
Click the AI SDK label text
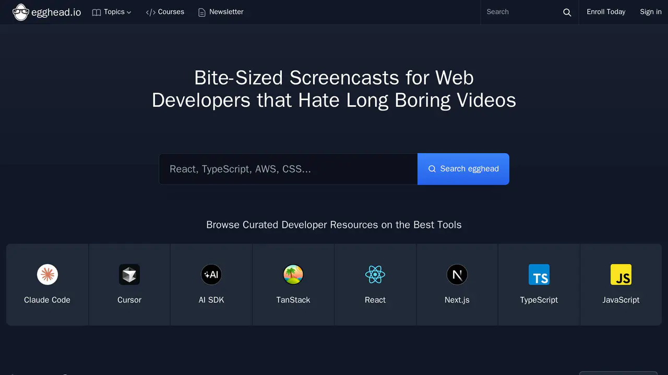click(x=211, y=300)
